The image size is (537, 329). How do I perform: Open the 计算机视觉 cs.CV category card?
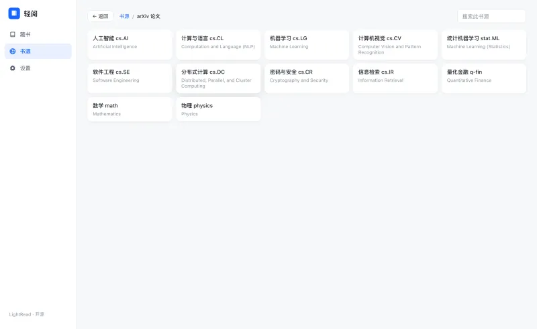pyautogui.click(x=395, y=45)
